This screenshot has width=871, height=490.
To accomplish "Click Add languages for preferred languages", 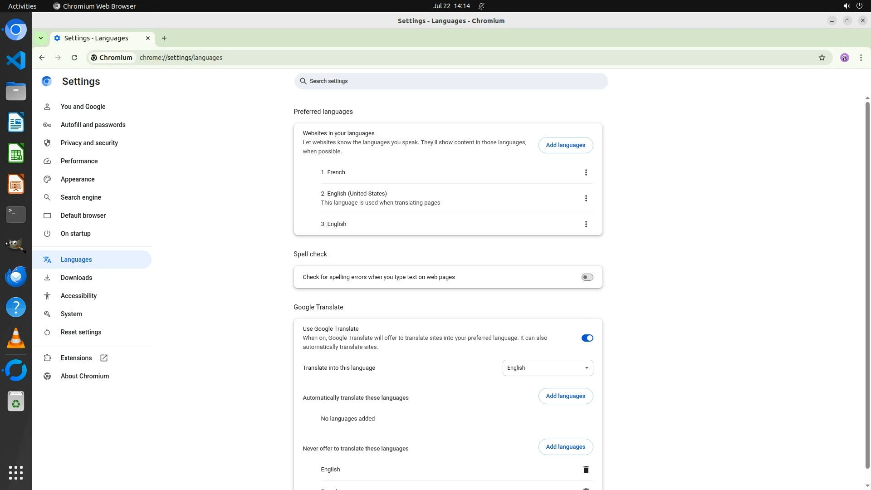I will point(565,145).
